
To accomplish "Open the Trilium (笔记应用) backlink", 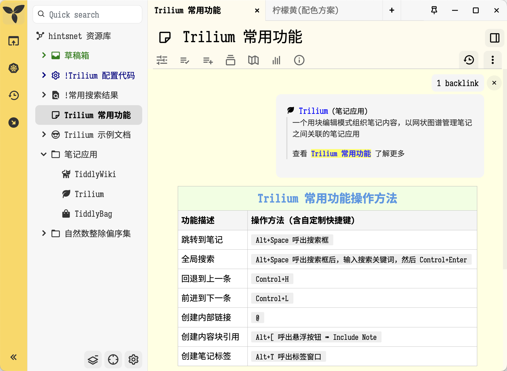I will [x=313, y=111].
